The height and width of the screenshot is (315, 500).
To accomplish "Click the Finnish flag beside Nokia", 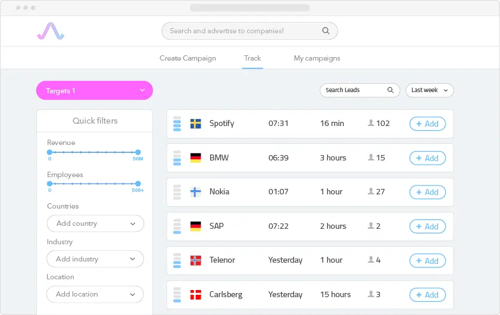I will tap(195, 192).
